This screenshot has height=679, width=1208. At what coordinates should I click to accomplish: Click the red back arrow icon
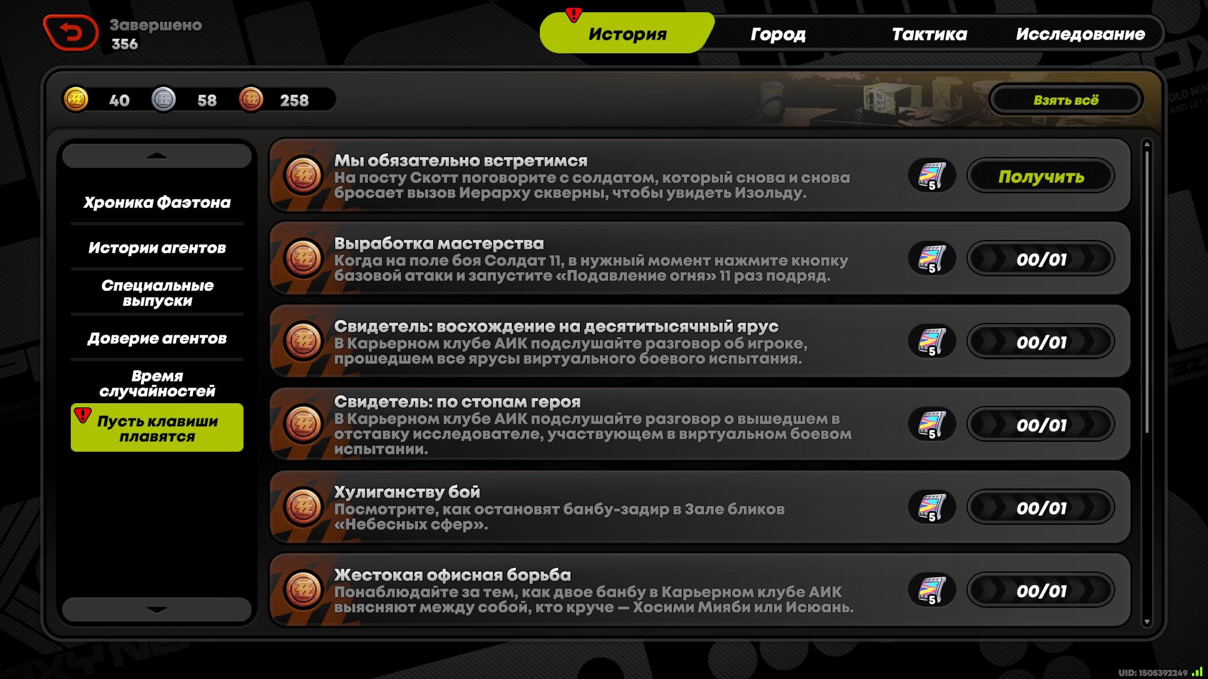(71, 33)
